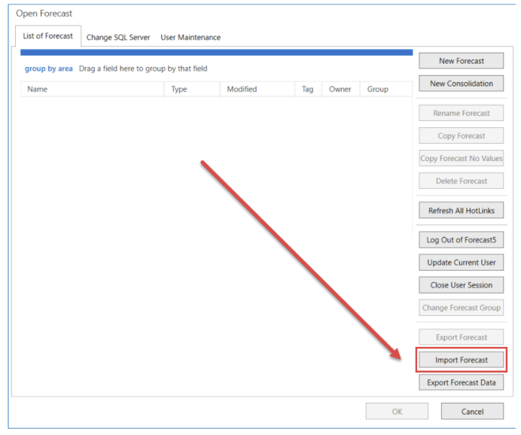
Task: Click Update Current User button
Action: [x=461, y=263]
